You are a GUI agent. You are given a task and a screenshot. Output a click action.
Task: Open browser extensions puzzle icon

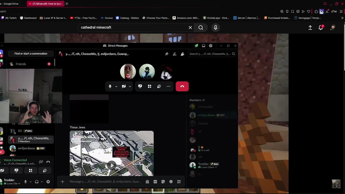[316, 12]
